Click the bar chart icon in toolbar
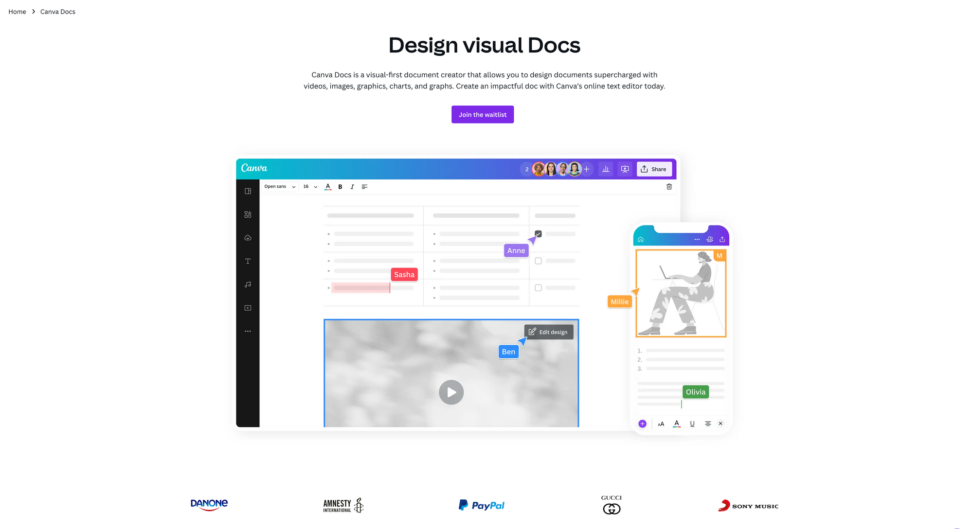Viewport: 973px width, 529px height. pyautogui.click(x=605, y=169)
